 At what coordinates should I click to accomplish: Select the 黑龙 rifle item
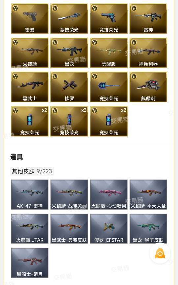(69, 53)
